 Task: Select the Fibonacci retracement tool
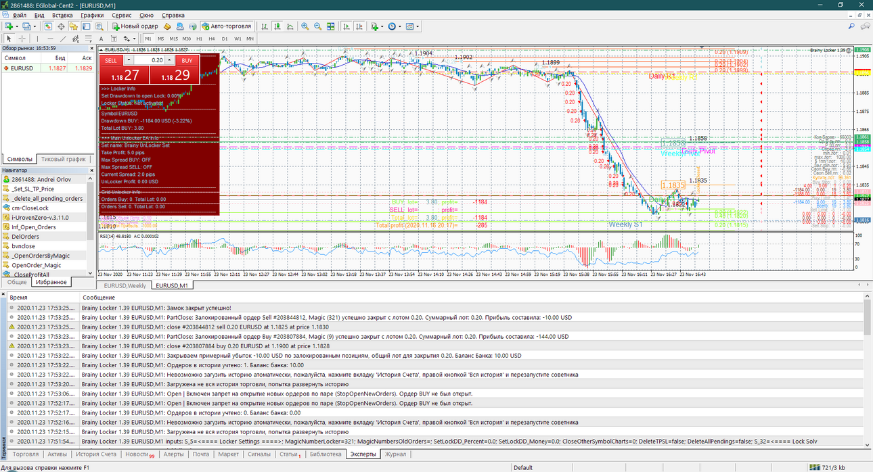click(89, 39)
